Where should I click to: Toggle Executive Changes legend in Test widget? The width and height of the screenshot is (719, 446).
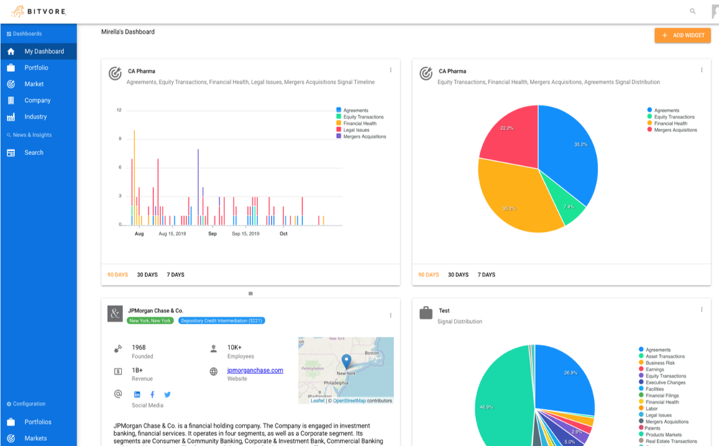(662, 382)
